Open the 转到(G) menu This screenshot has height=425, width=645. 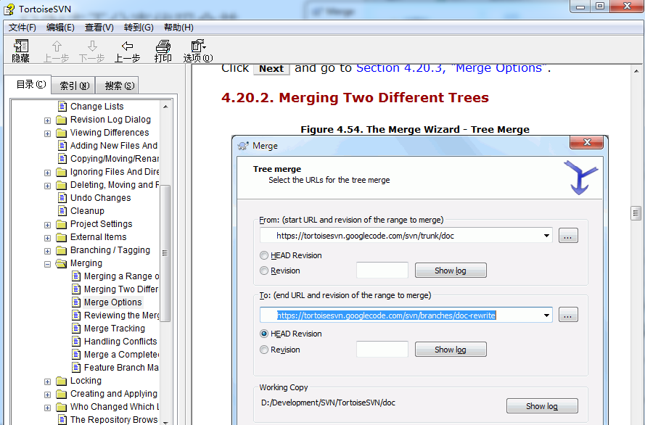pyautogui.click(x=139, y=28)
